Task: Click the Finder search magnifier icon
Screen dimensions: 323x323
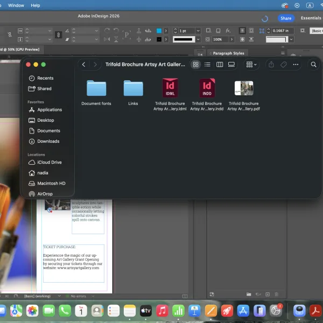Action: (313, 65)
